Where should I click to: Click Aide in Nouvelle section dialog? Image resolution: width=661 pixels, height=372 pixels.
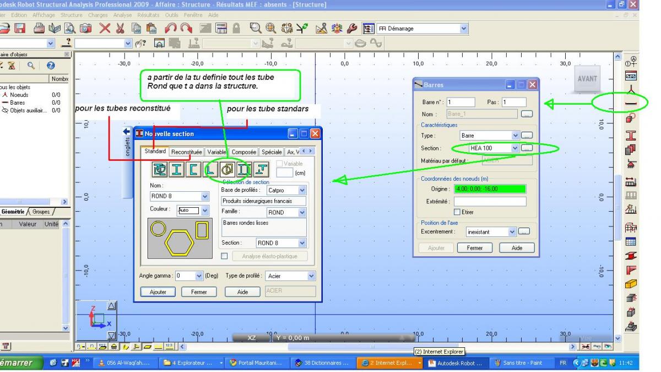coord(242,292)
